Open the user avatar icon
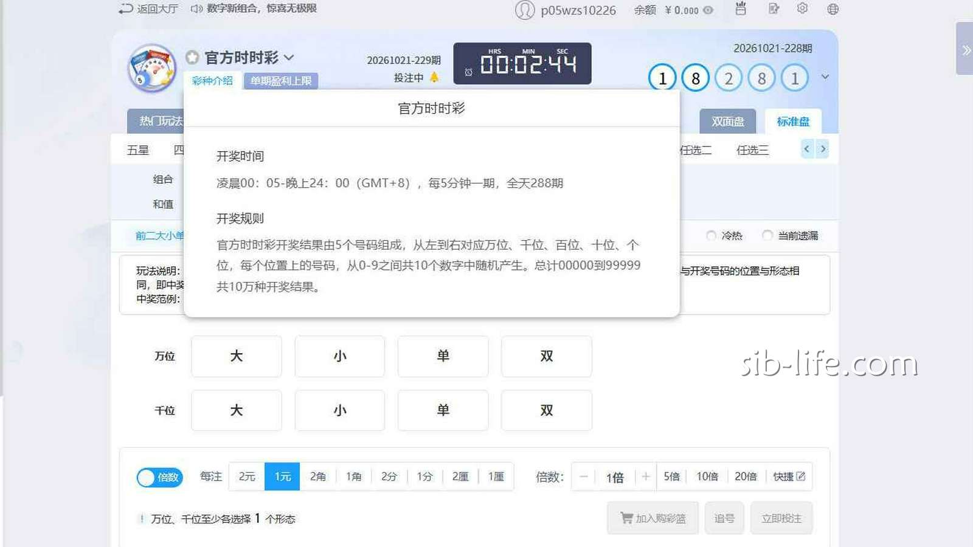This screenshot has width=973, height=547. pyautogui.click(x=525, y=10)
